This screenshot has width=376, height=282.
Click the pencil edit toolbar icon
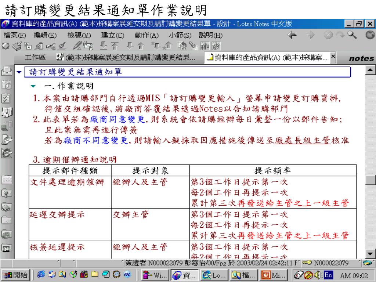pyautogui.click(x=77, y=46)
